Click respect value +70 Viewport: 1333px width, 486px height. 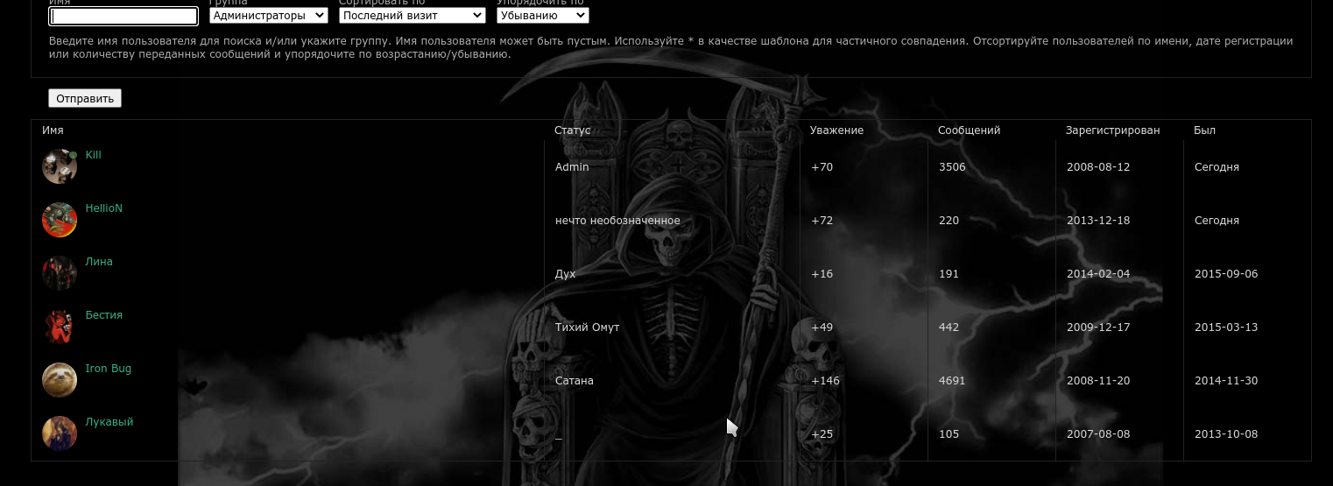(x=822, y=167)
